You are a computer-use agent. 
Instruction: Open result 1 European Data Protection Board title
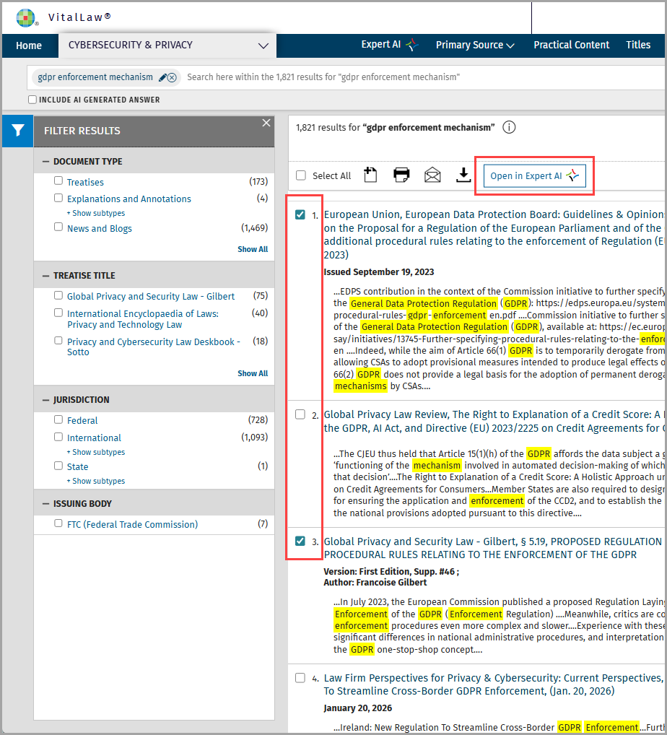click(x=494, y=235)
